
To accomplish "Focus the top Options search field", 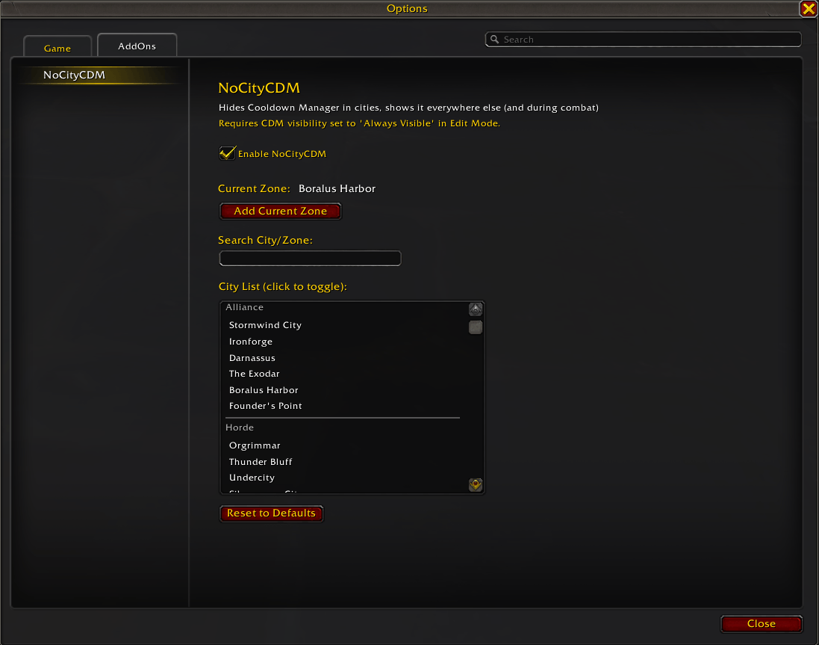I will tap(643, 39).
